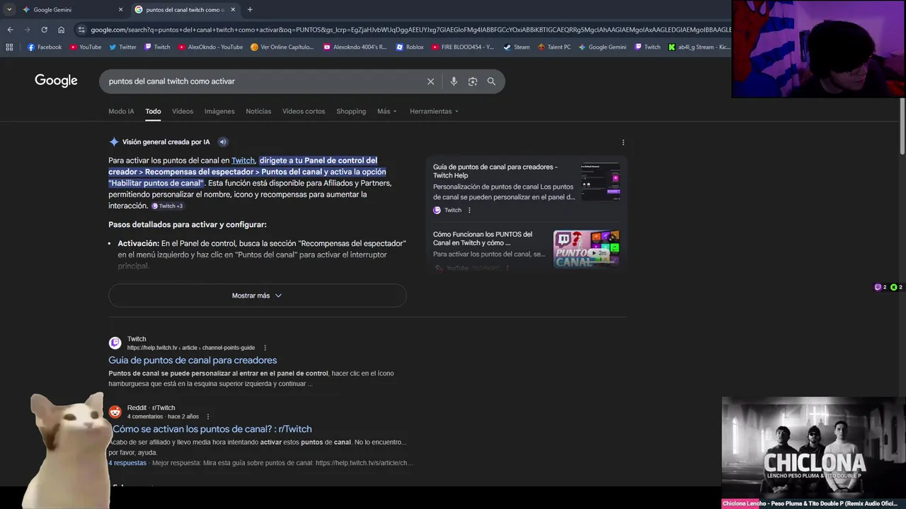Image resolution: width=906 pixels, height=509 pixels.
Task: Reload the current page
Action: tap(44, 30)
